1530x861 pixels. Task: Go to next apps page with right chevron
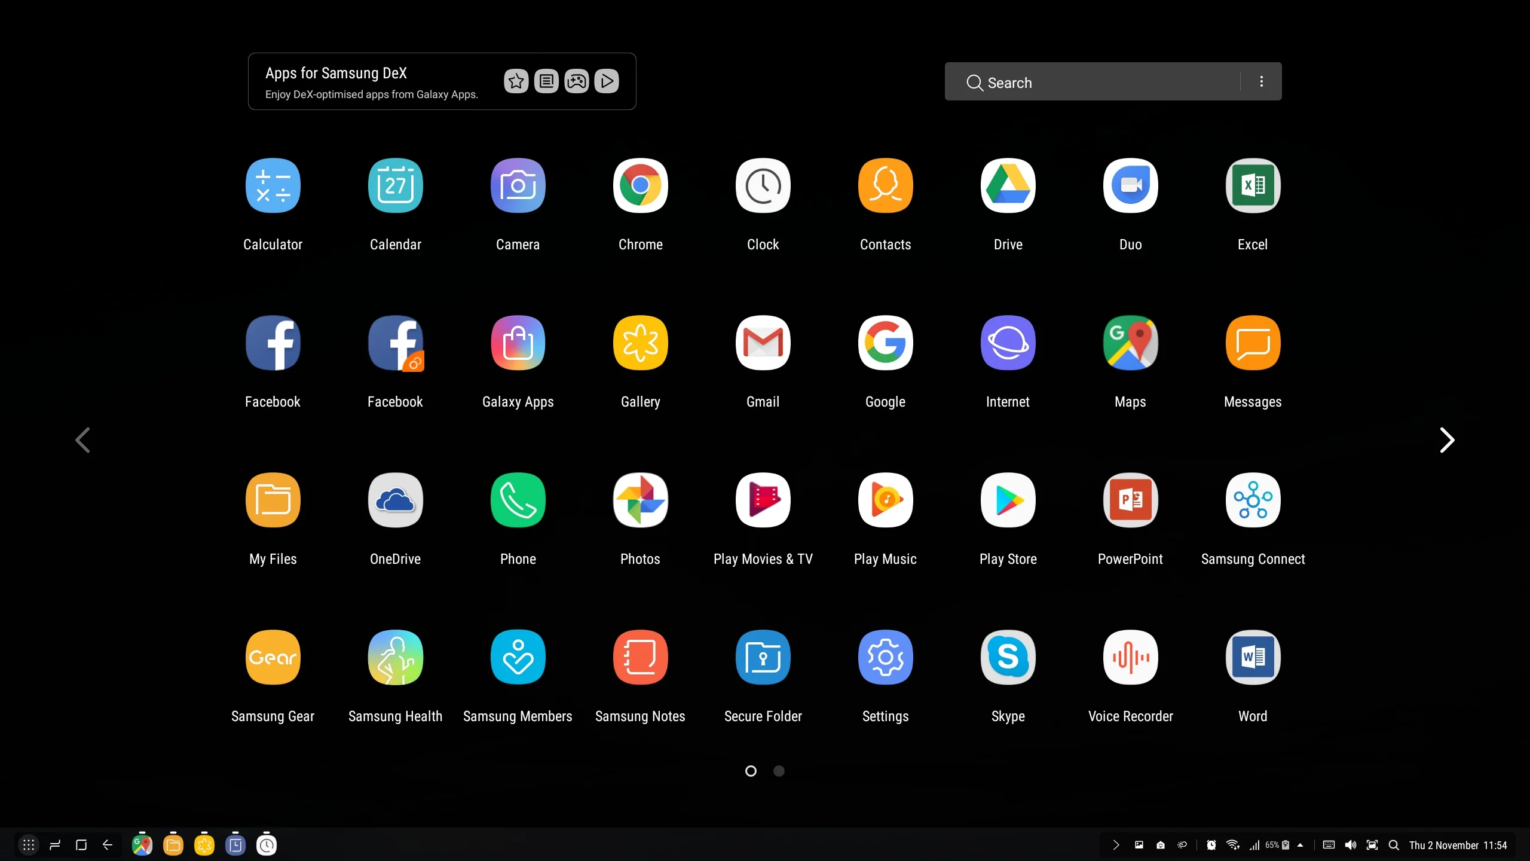1447,440
